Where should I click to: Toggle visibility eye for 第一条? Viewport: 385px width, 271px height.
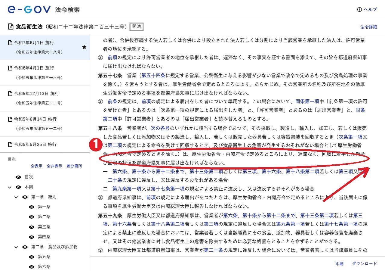point(32,207)
